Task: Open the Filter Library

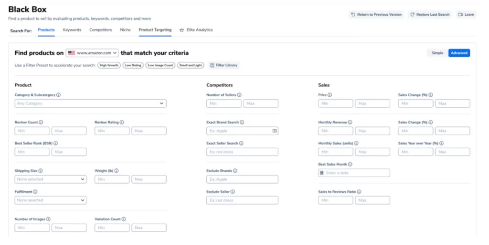Action: point(223,65)
